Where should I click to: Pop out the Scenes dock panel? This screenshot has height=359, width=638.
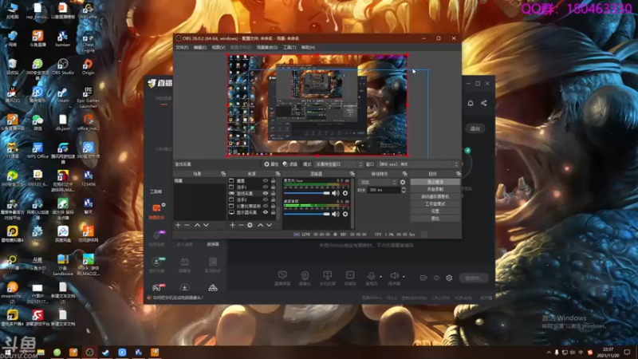click(x=223, y=174)
